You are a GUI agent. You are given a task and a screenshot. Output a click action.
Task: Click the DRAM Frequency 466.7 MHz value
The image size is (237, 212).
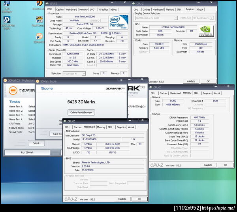(x=199, y=117)
